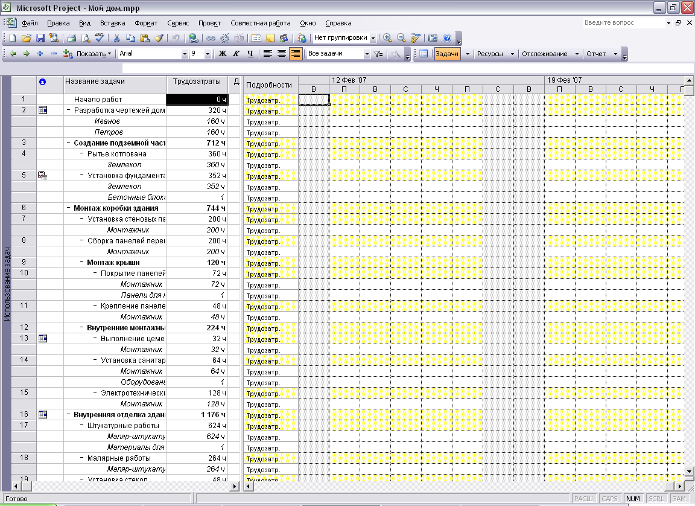Screen dimensions: 695x506
Task: Zoom out on the timescale
Action: (x=401, y=38)
